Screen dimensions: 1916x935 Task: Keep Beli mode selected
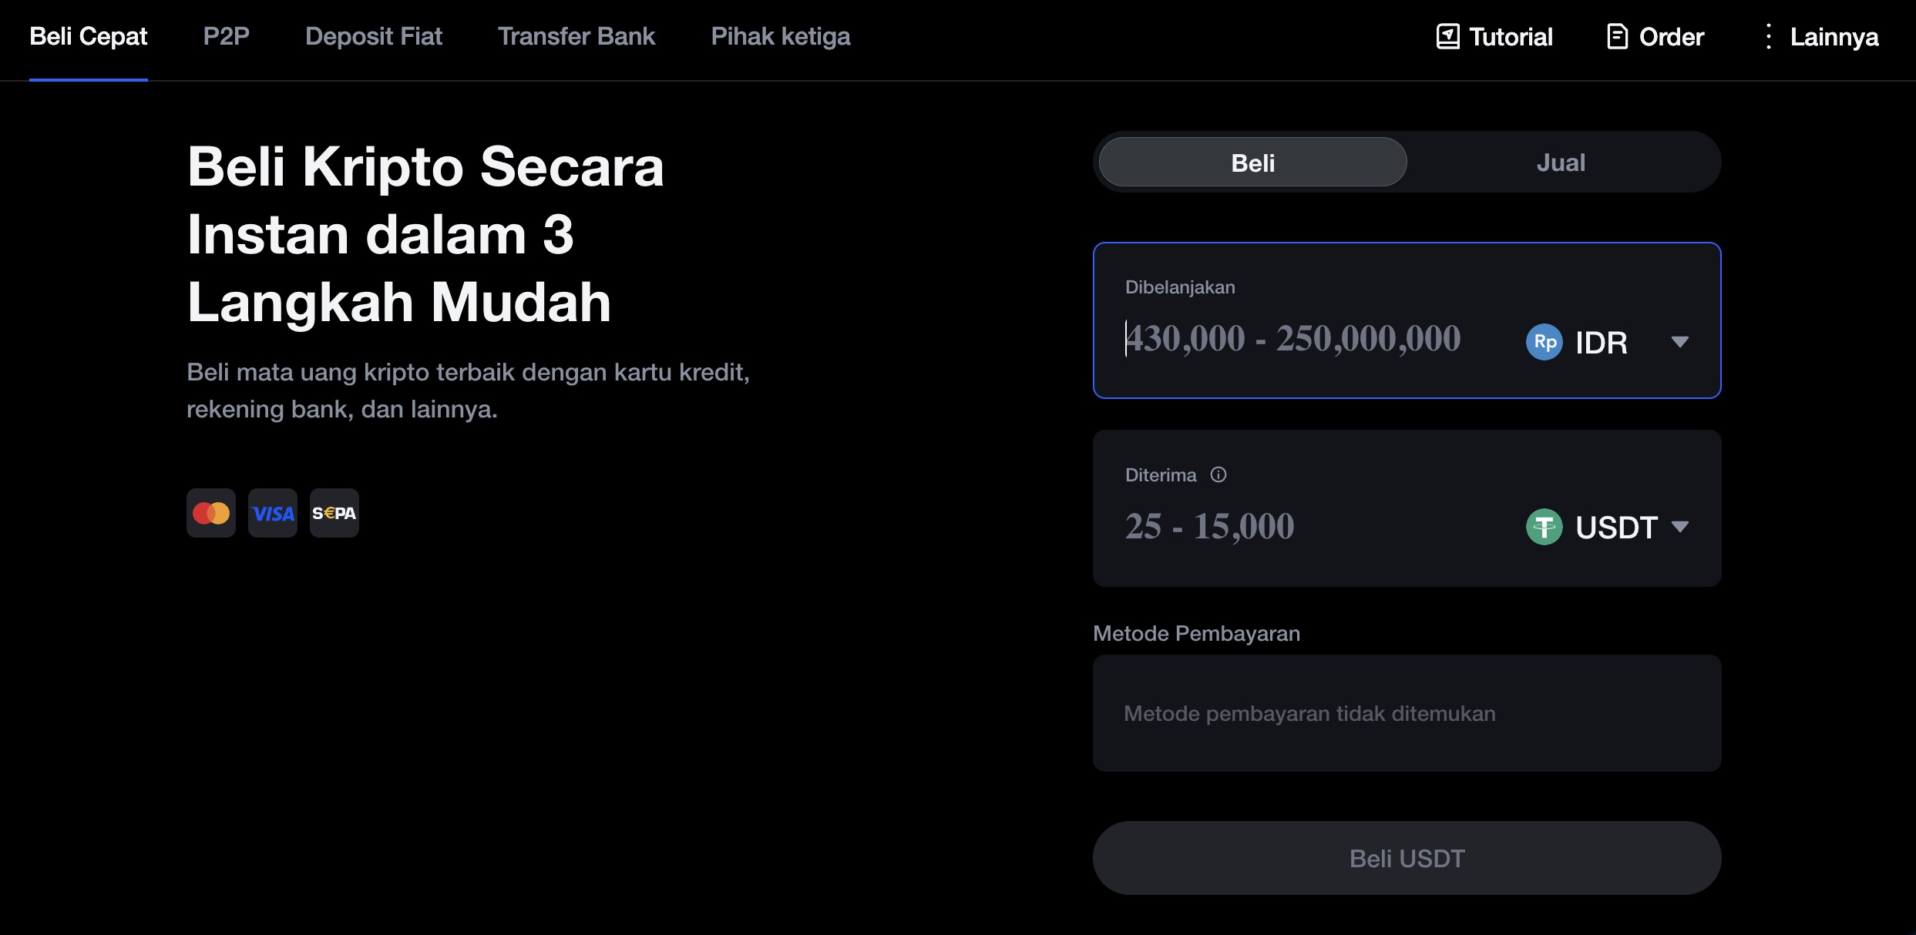(x=1252, y=162)
